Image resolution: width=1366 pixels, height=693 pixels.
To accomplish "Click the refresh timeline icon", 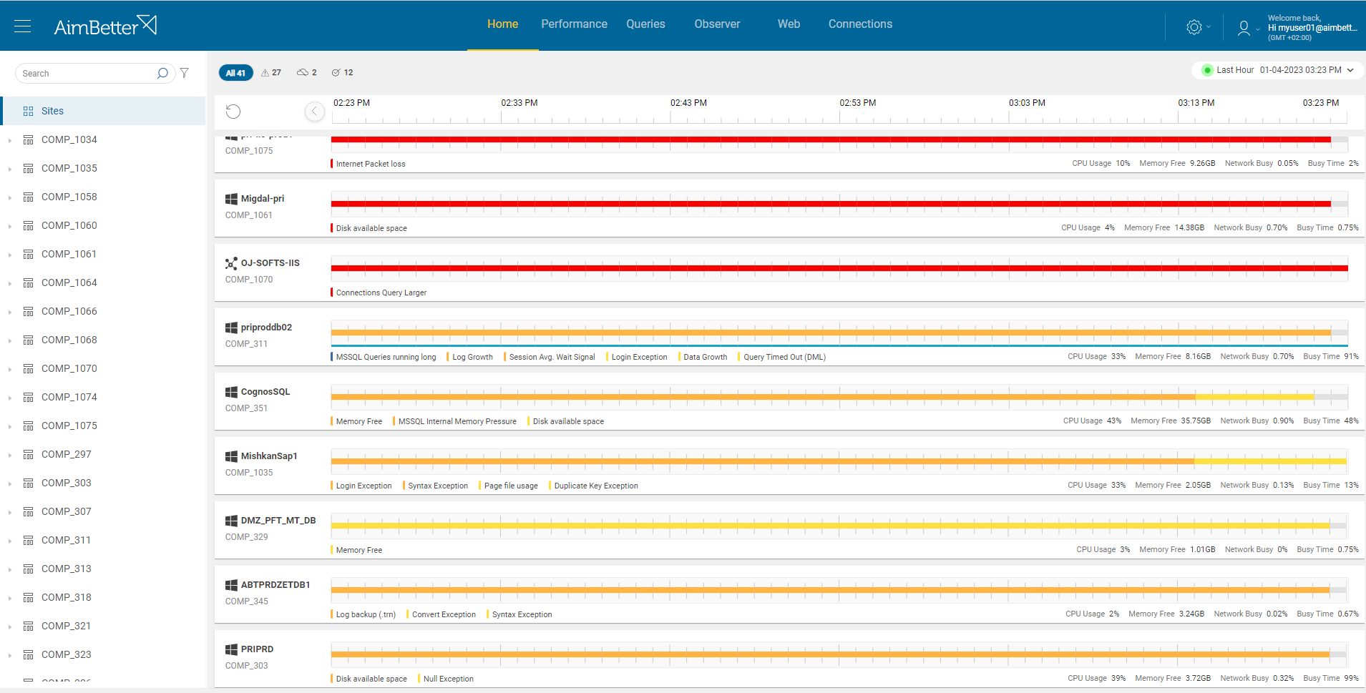I will pos(233,111).
